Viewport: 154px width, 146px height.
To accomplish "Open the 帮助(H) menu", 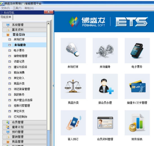I will point(29,8).
